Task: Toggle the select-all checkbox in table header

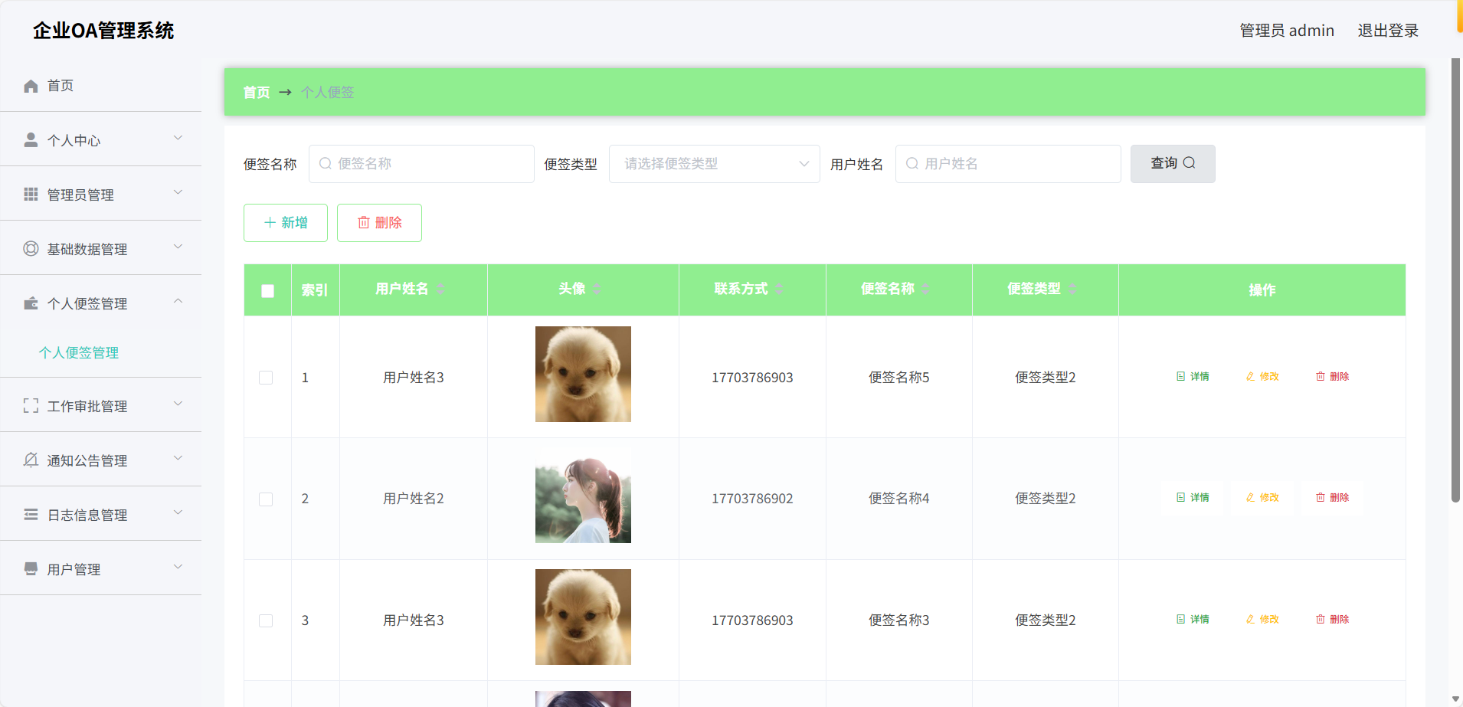Action: click(x=267, y=290)
